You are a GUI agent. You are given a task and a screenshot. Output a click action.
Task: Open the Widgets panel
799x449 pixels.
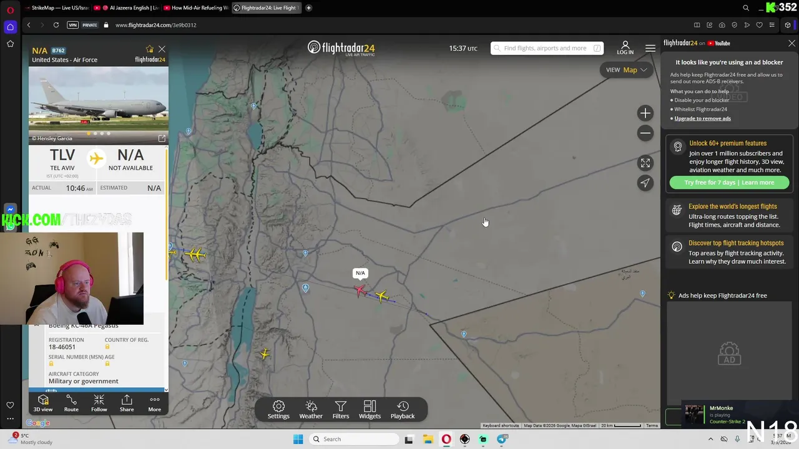(370, 410)
